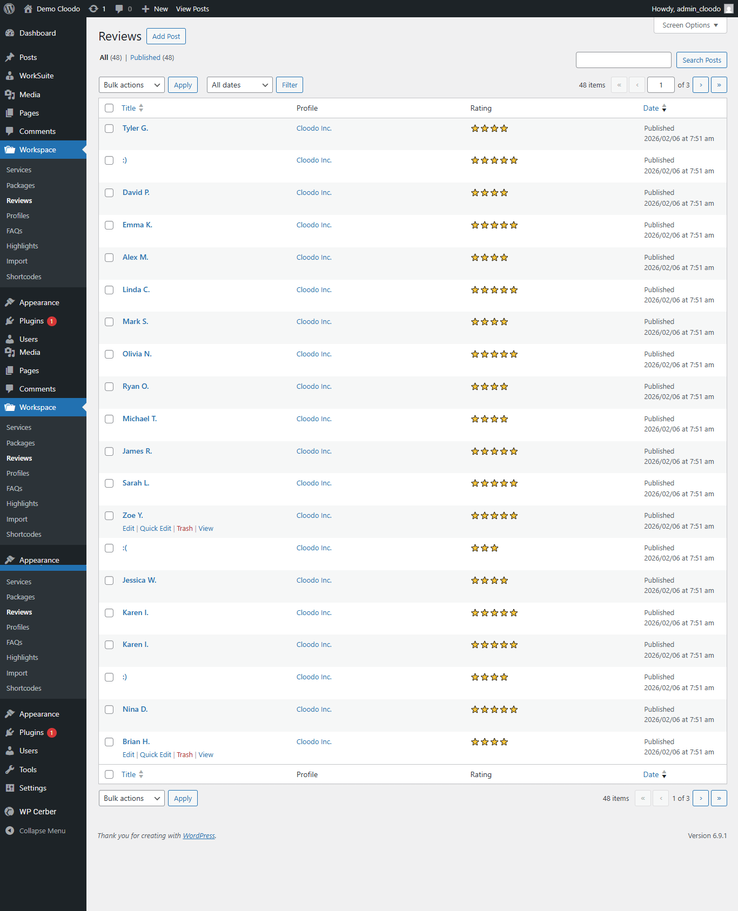Viewport: 738px width, 911px height.
Task: Click Quick Edit under Zoe Y.
Action: pyautogui.click(x=156, y=529)
